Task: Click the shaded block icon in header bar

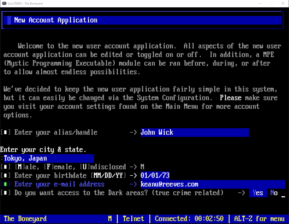Action: click(x=9, y=20)
